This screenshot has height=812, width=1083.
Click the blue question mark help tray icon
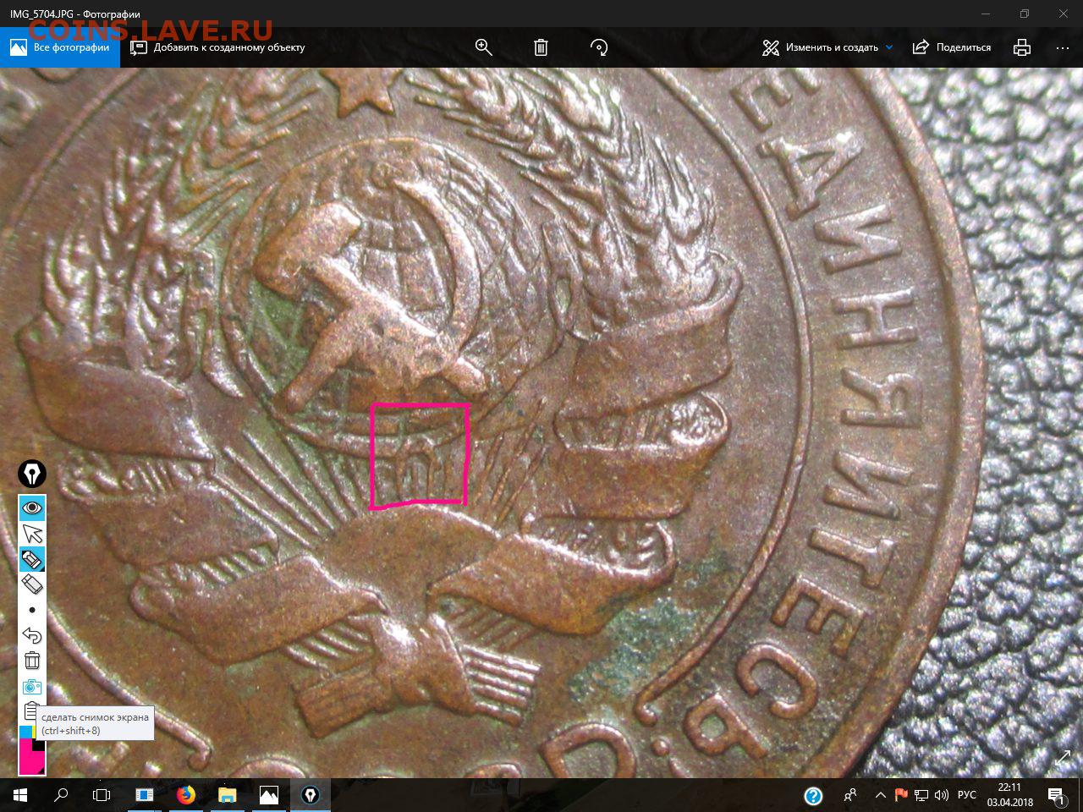click(813, 795)
